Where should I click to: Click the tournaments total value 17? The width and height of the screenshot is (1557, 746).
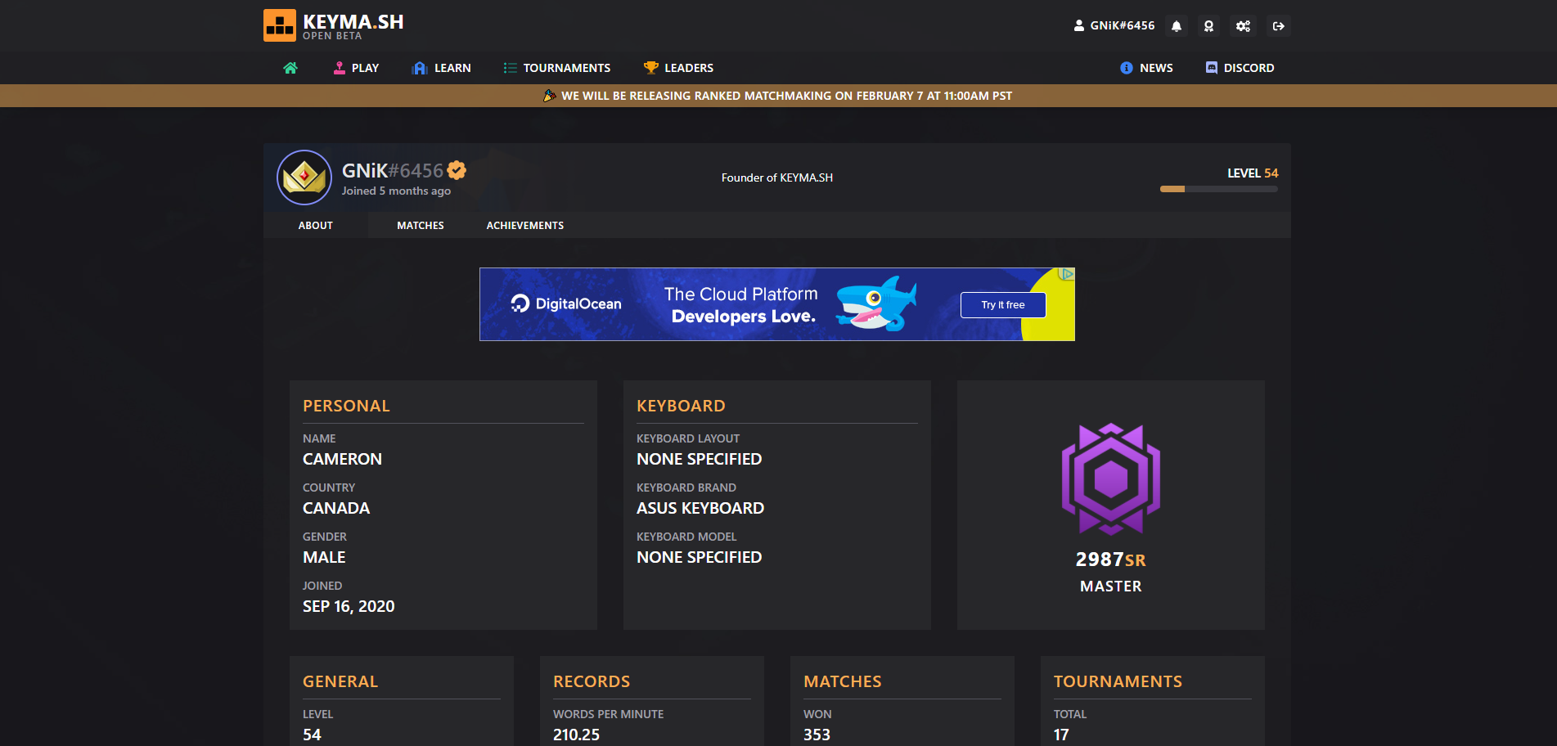coord(1061,735)
